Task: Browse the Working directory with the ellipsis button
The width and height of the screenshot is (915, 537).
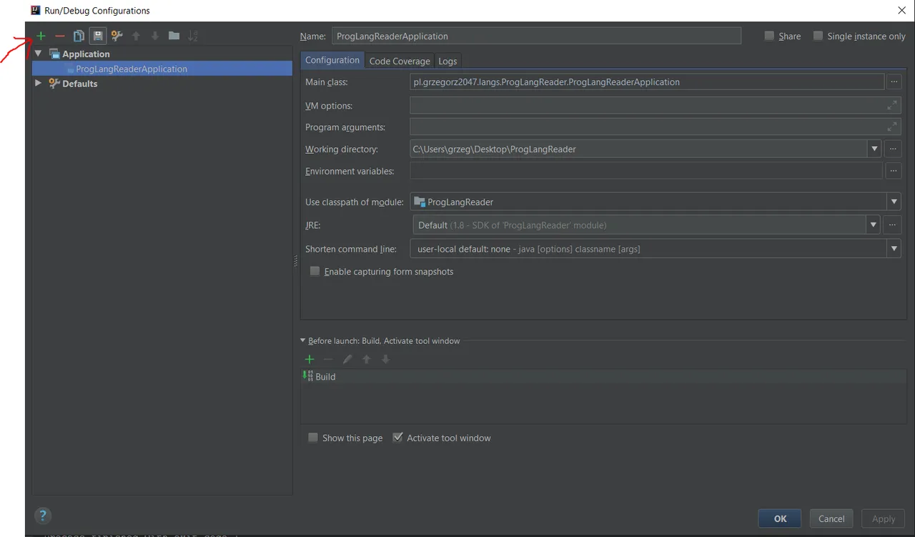Action: [x=892, y=149]
